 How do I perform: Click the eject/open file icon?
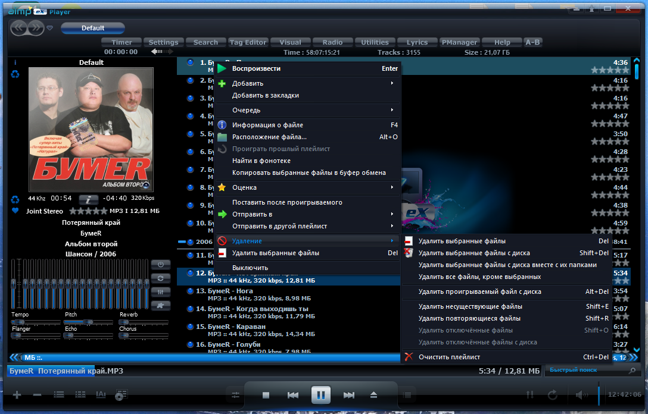point(373,395)
